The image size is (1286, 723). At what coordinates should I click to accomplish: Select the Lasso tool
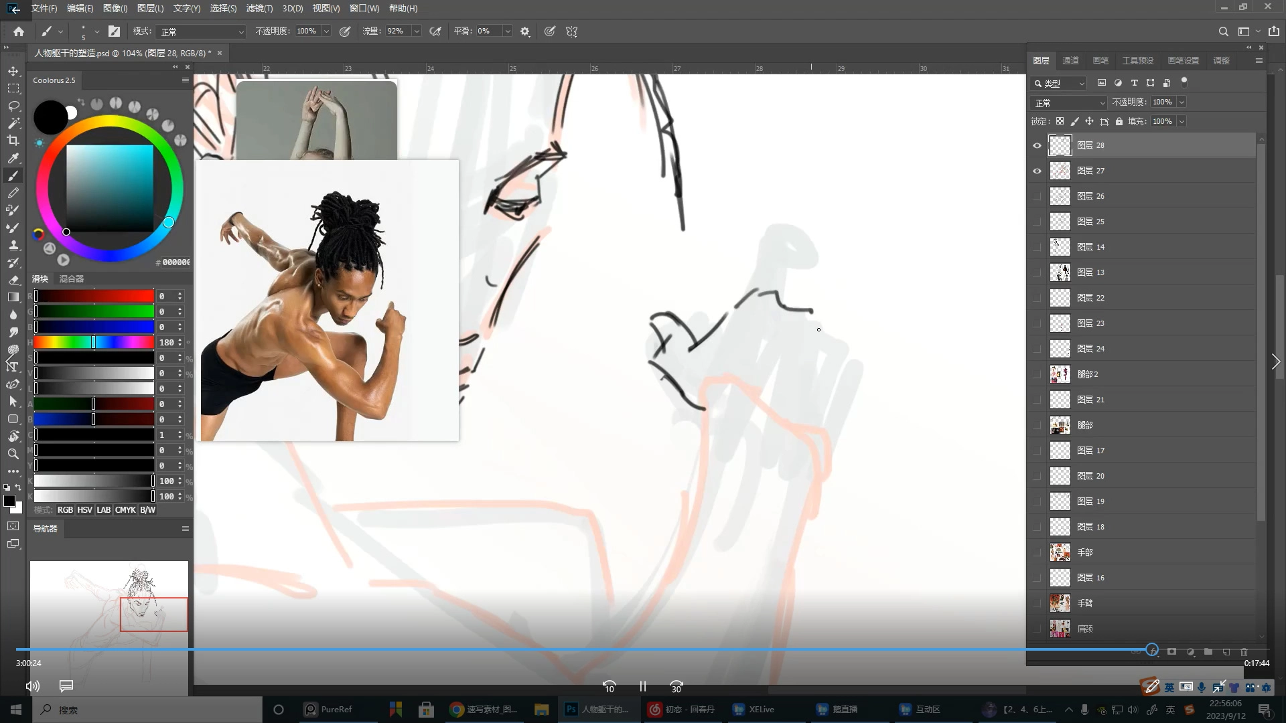coord(13,106)
